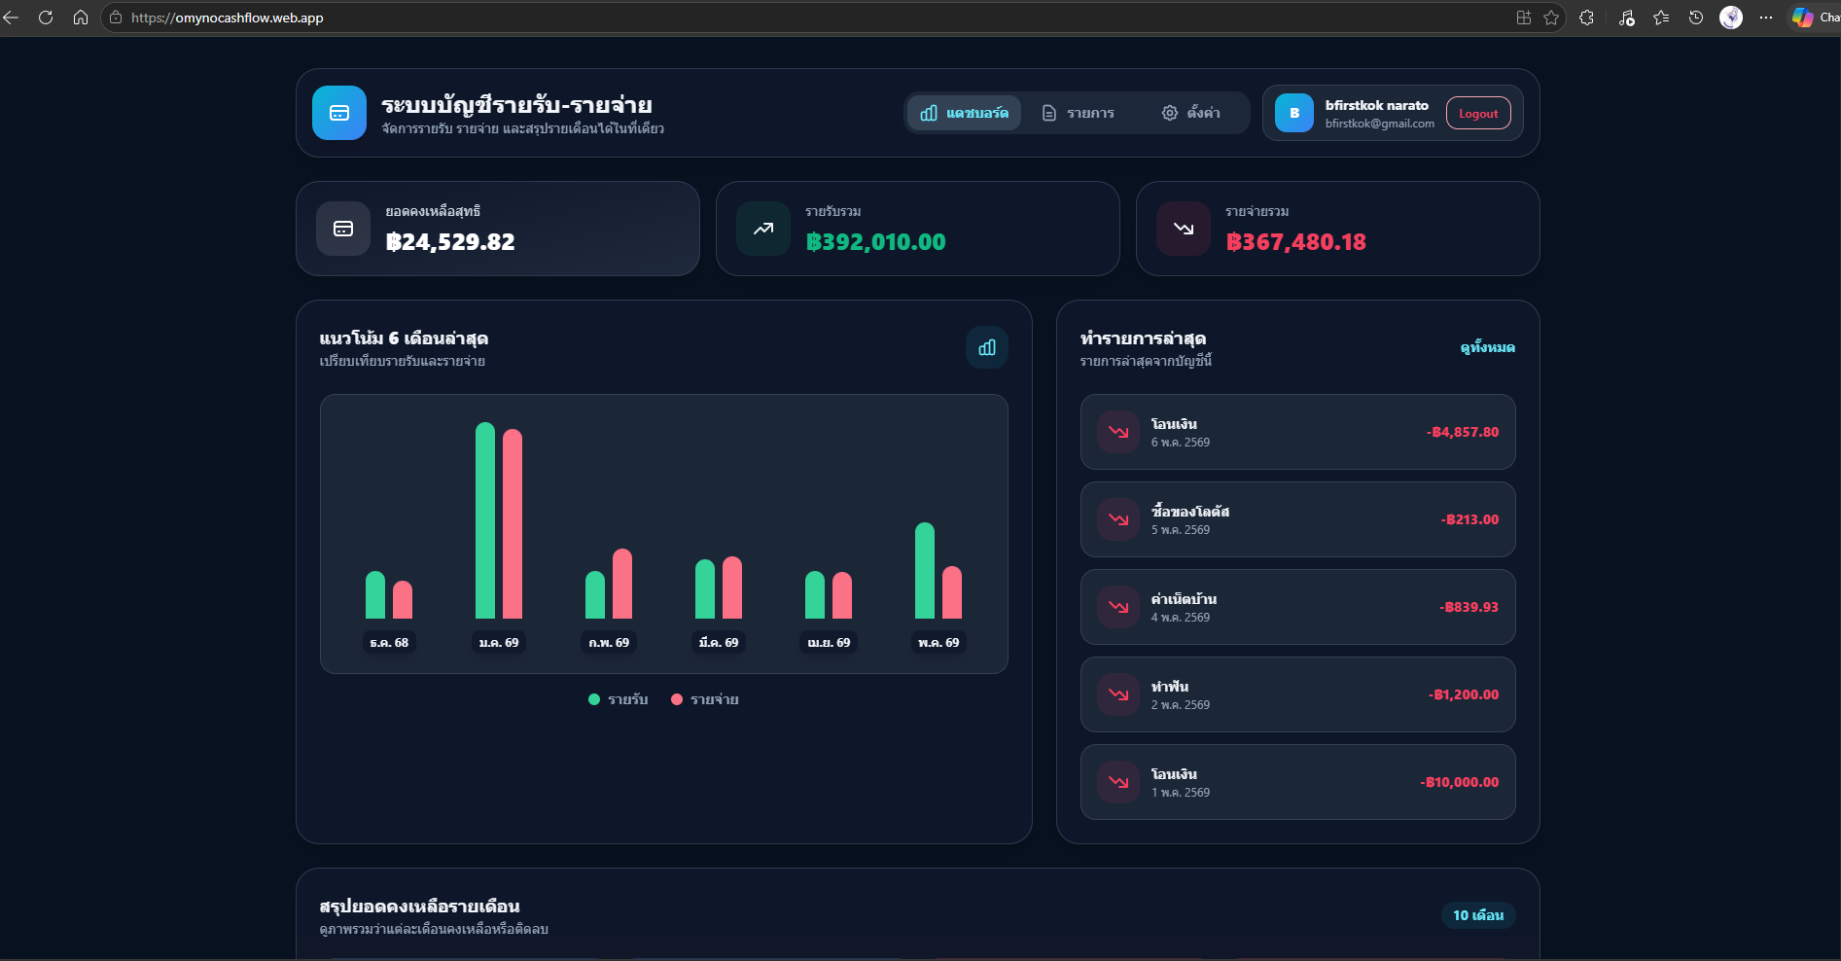Click the music note icon in browser toolbar
Image resolution: width=1841 pixels, height=961 pixels.
[1626, 18]
